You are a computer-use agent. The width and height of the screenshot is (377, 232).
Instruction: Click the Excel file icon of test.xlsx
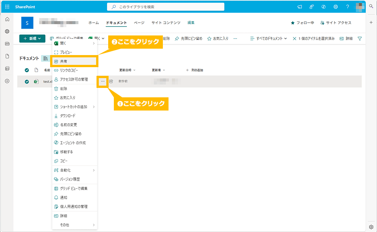36,81
